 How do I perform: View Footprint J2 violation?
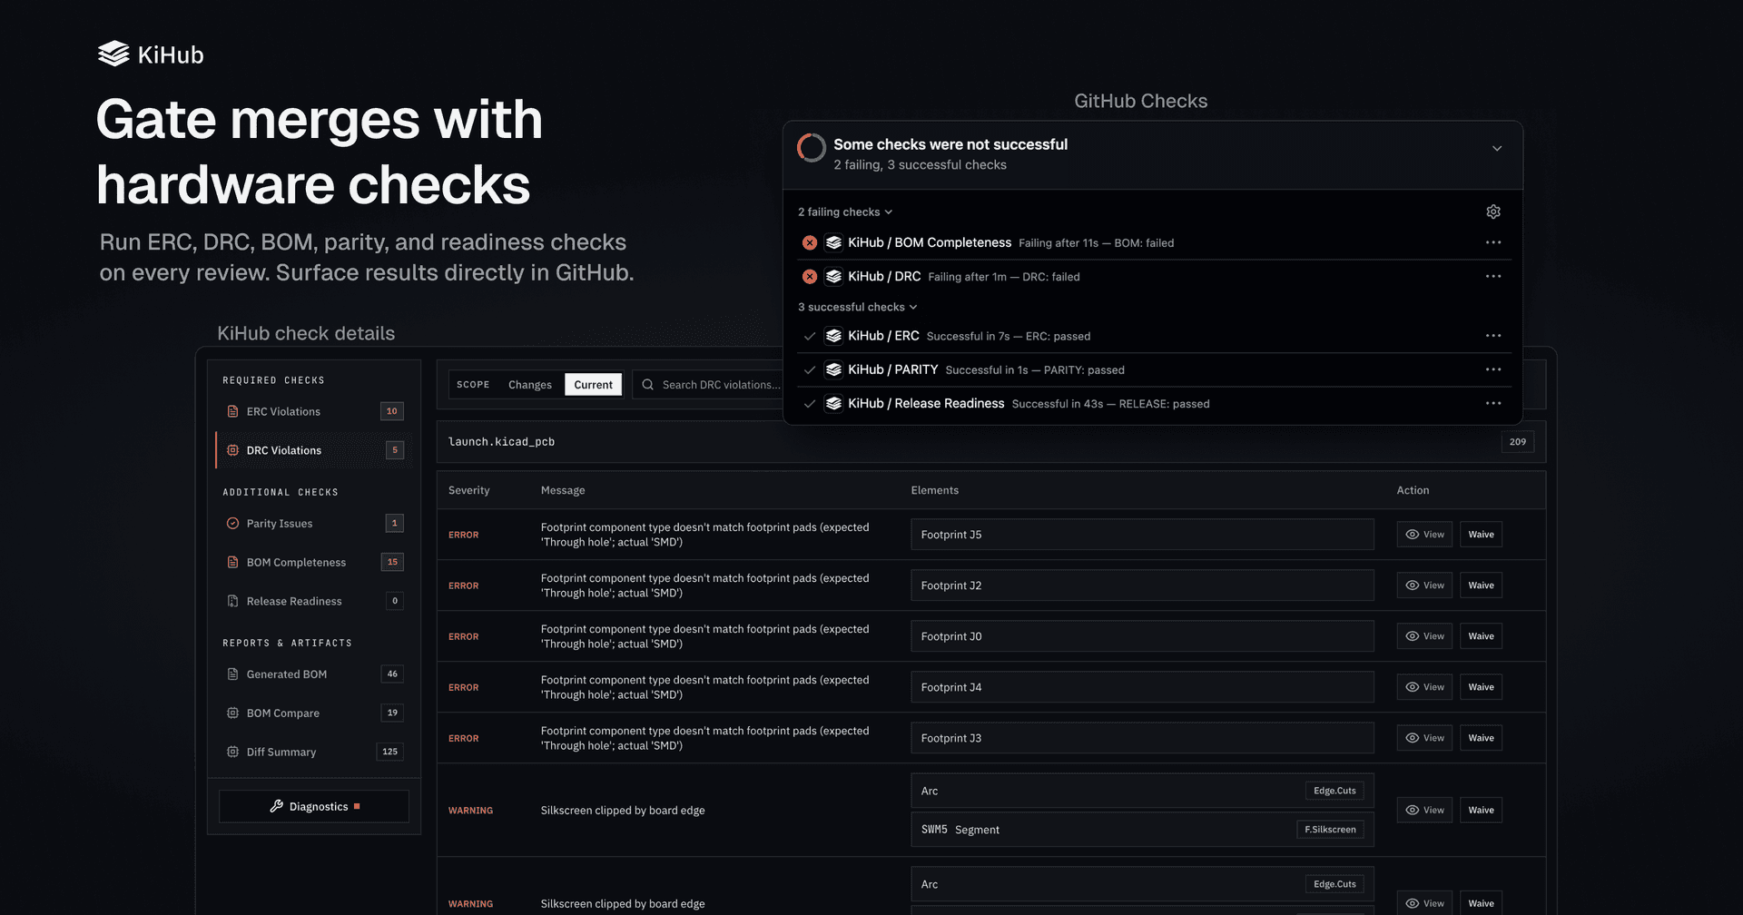click(1424, 585)
